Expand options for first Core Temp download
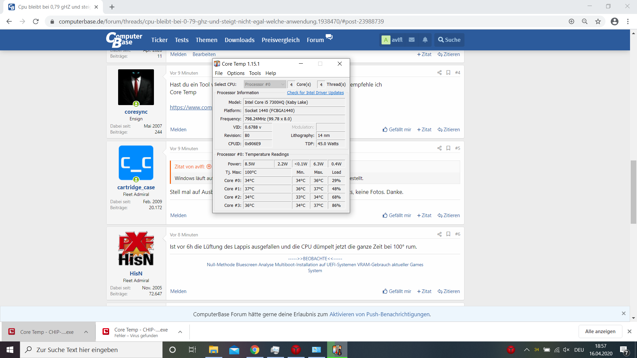This screenshot has height=358, width=637. coord(86,332)
